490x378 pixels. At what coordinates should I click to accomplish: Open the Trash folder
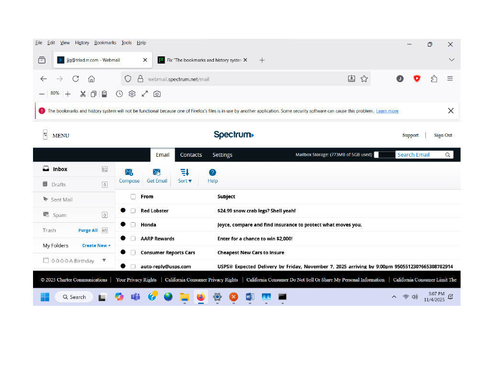pos(49,230)
